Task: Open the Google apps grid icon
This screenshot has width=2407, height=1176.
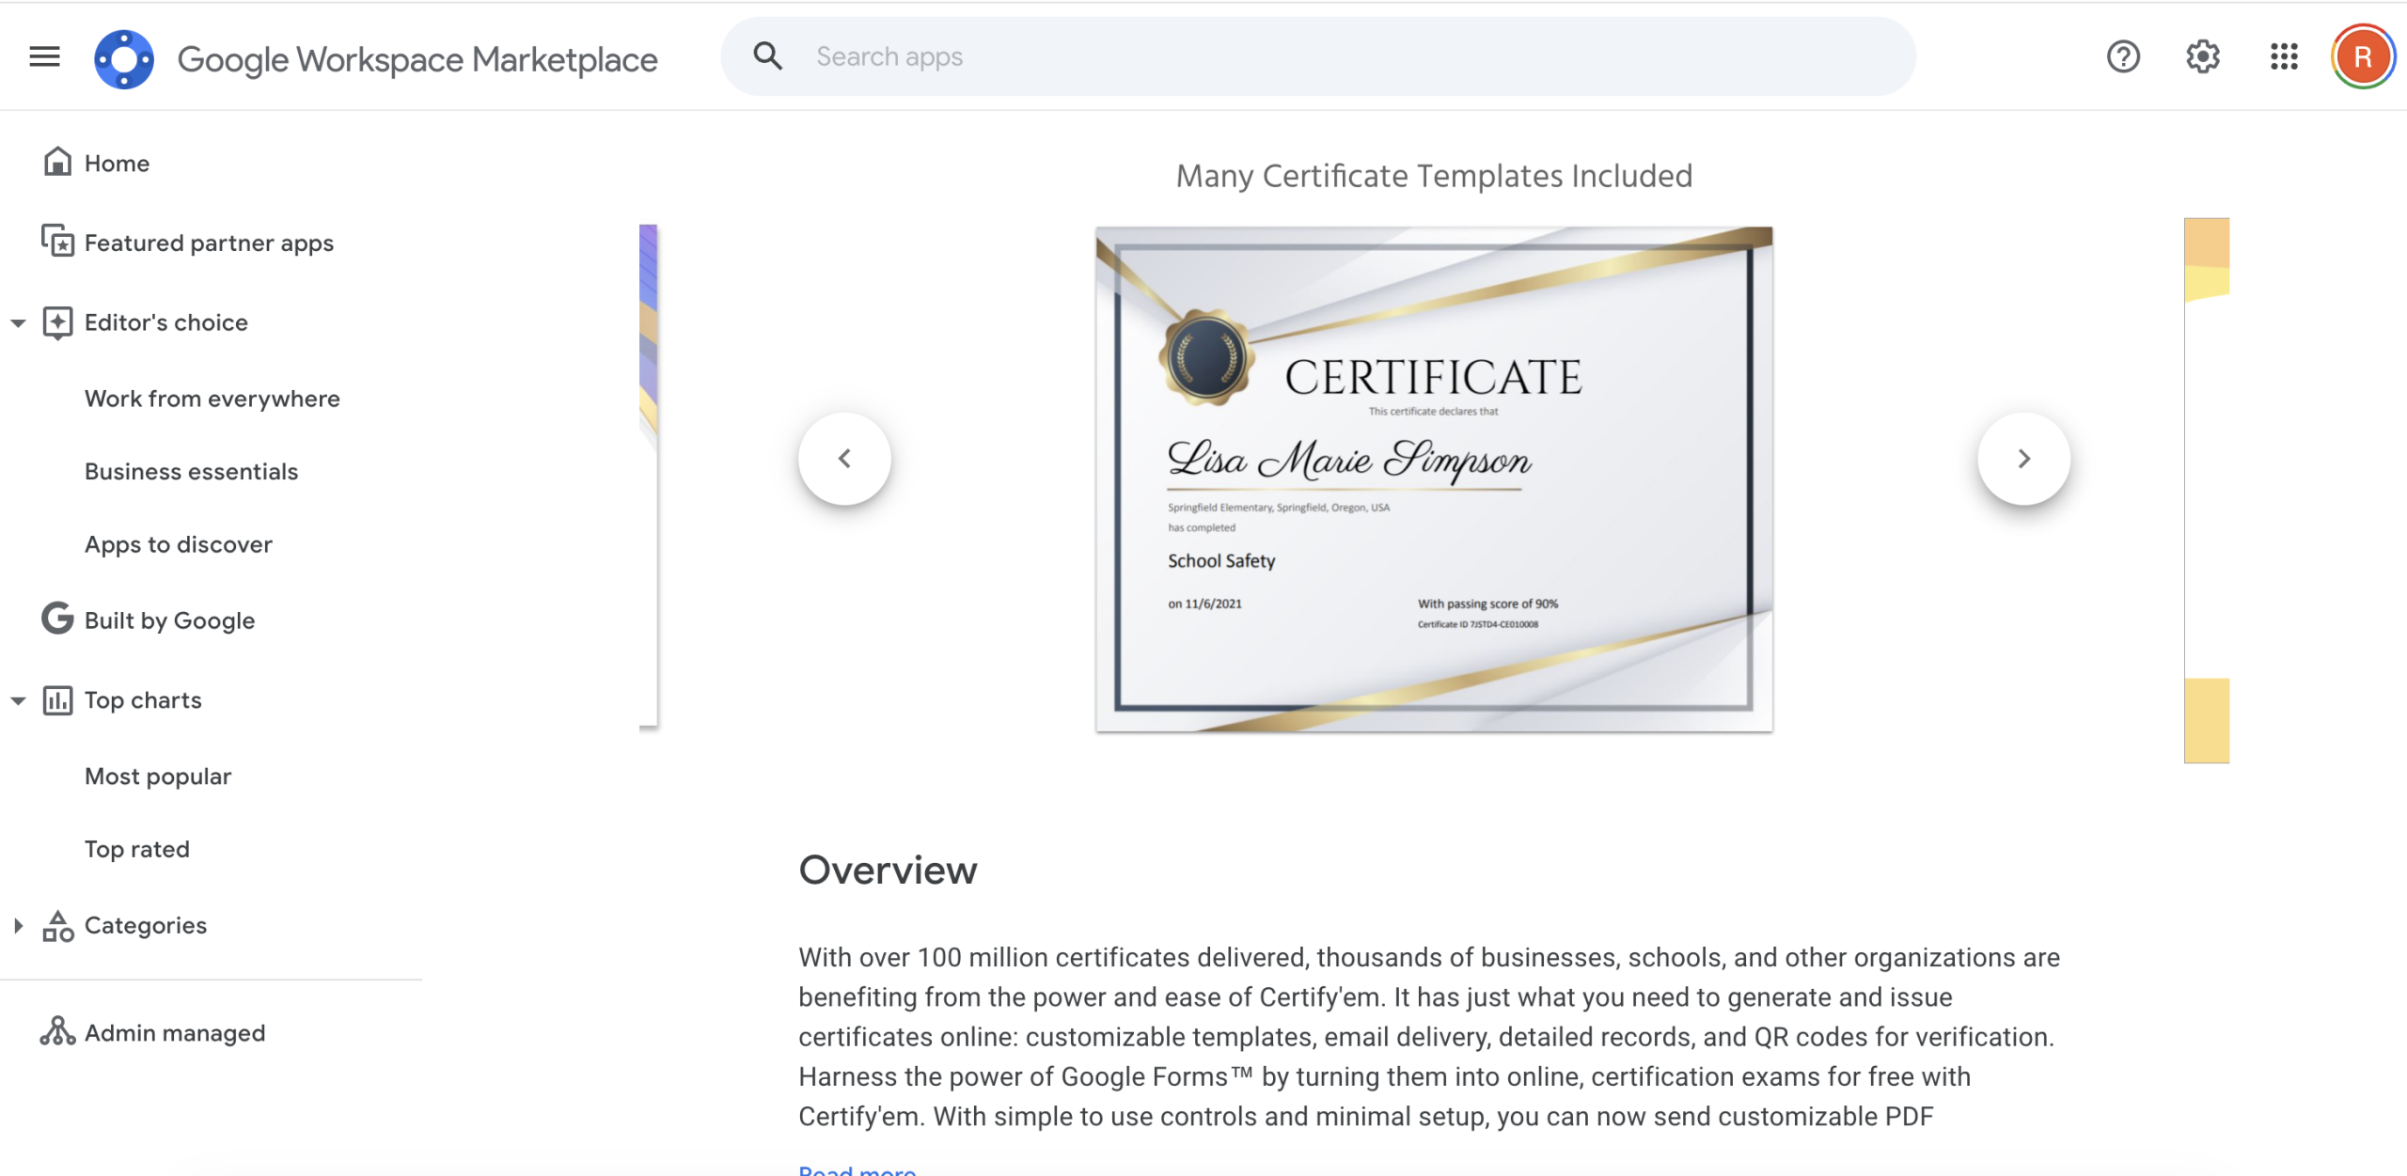Action: (2284, 56)
